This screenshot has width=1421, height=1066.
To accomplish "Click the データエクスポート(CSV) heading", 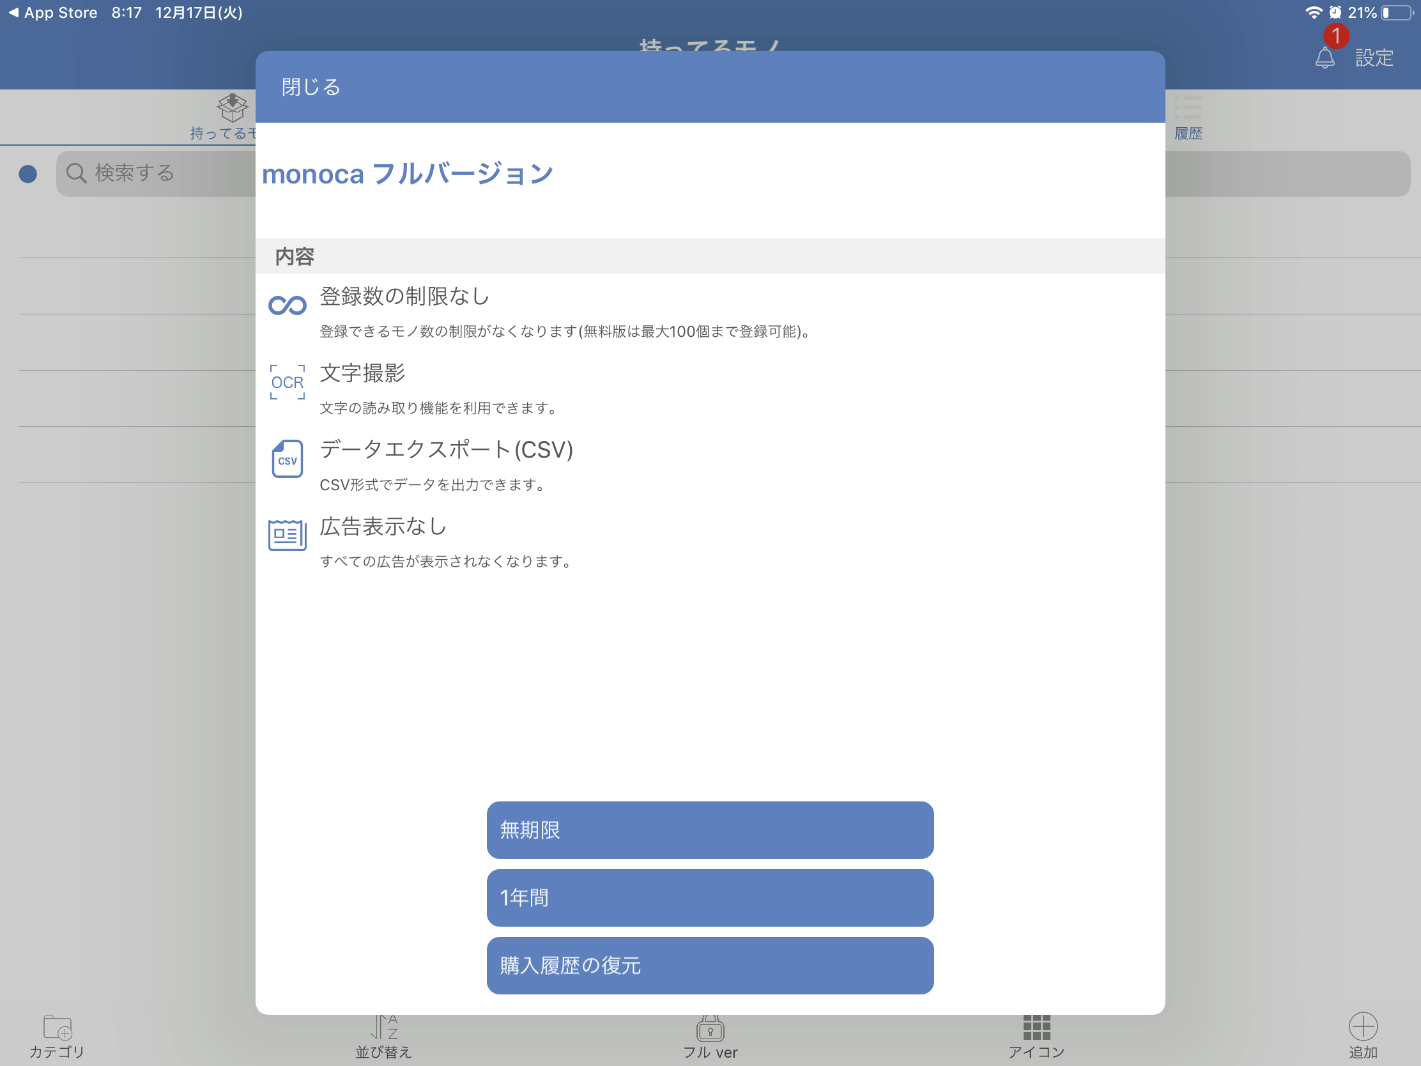I will pyautogui.click(x=447, y=449).
